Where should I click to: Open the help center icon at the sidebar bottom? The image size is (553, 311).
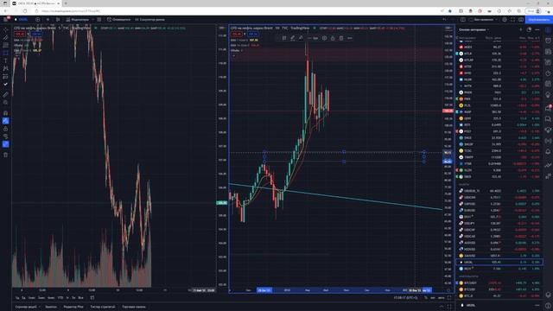[548, 306]
